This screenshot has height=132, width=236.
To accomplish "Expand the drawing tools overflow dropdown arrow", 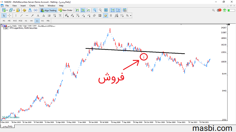I will pyautogui.click(x=131, y=16).
